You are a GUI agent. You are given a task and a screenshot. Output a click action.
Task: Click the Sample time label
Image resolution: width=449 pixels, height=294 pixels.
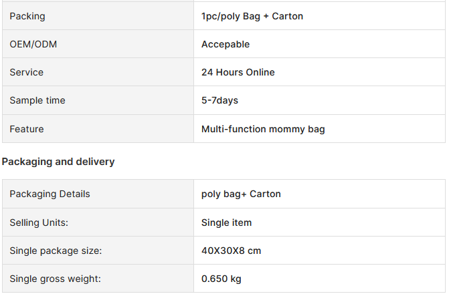pos(37,100)
